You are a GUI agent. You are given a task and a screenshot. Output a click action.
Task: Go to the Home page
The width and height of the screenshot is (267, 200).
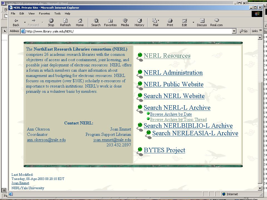click(x=80, y=22)
